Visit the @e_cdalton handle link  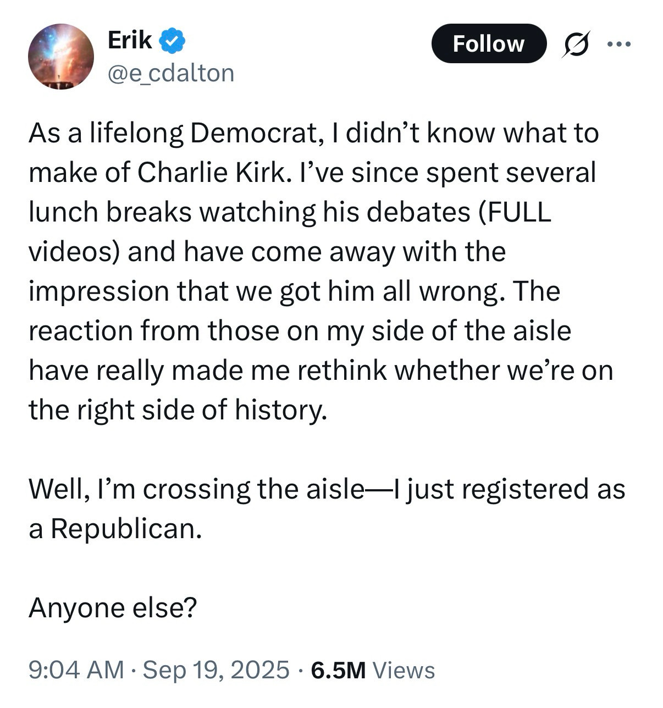(171, 73)
